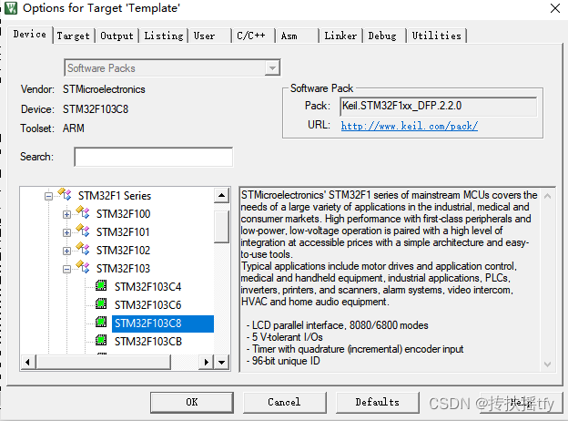Click description pane scroll up arrow
Viewport: 568px width, 421px height.
pos(547,196)
